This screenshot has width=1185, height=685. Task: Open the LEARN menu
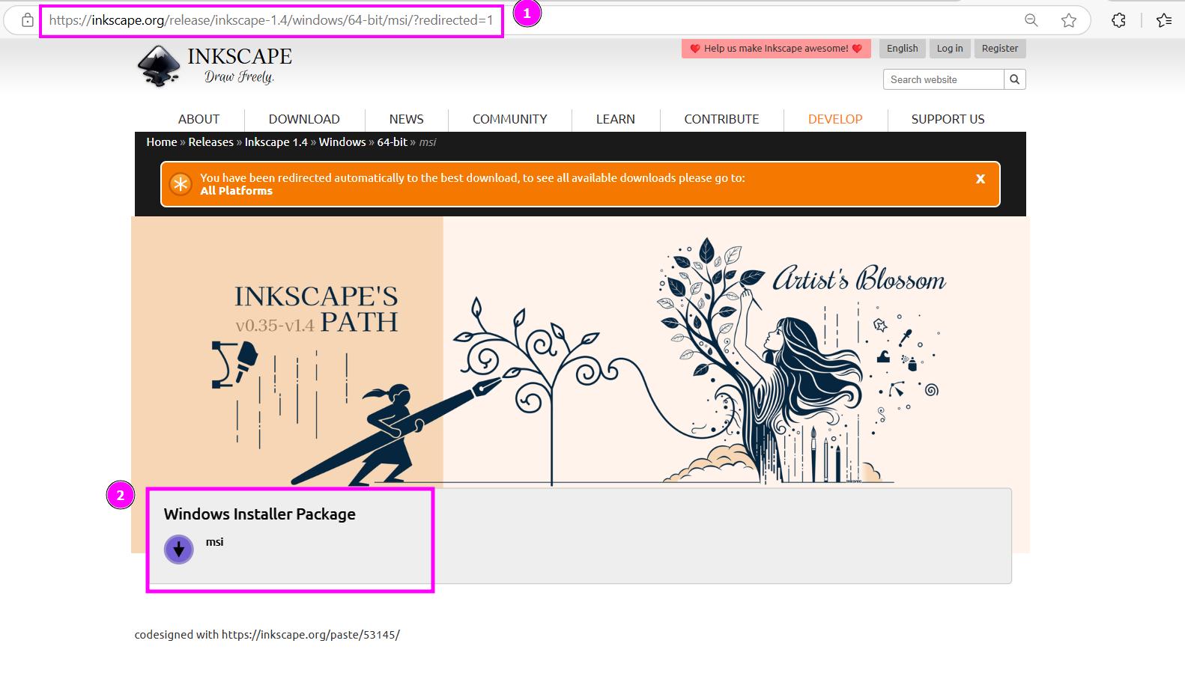pyautogui.click(x=616, y=119)
